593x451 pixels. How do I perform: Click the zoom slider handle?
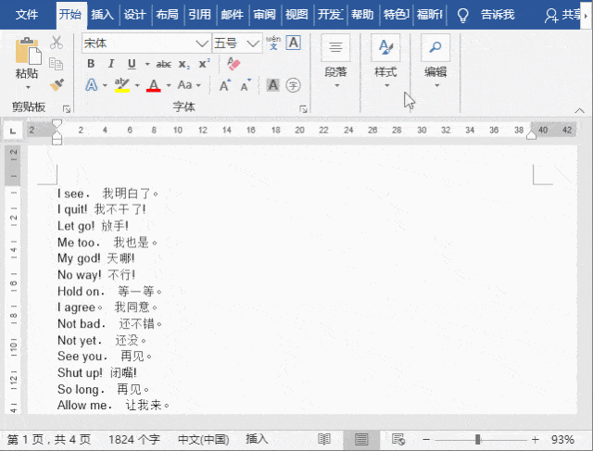(x=478, y=439)
